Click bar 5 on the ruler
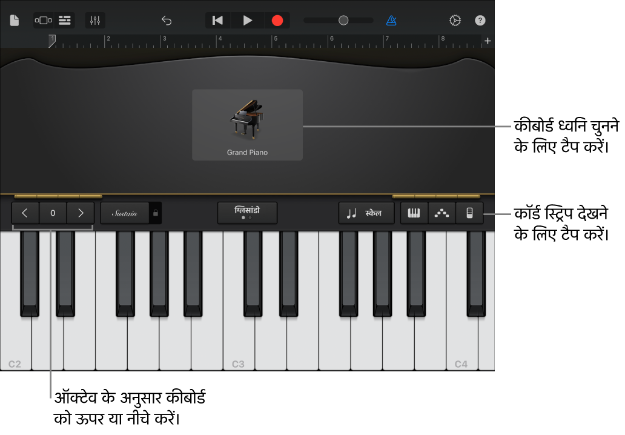 (x=276, y=39)
